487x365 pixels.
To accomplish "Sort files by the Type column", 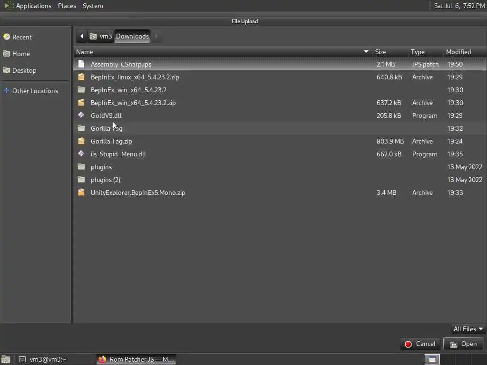I will click(426, 52).
